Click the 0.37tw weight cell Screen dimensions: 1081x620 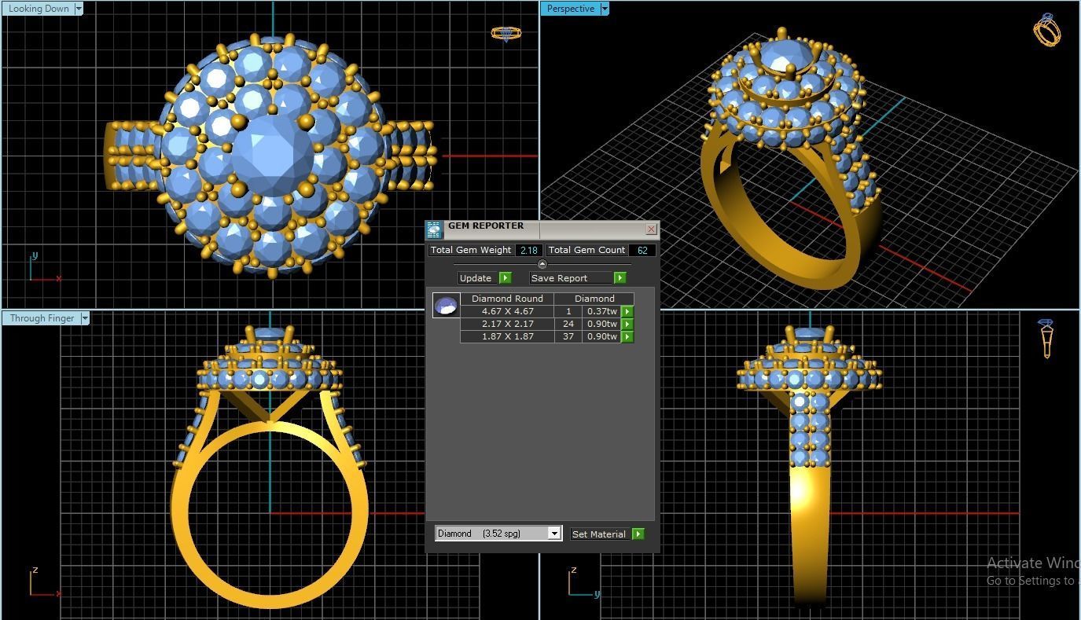click(601, 311)
